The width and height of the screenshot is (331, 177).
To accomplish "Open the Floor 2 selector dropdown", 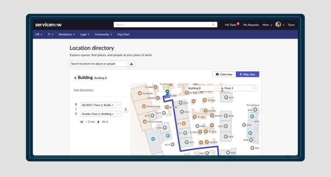I will point(255,88).
